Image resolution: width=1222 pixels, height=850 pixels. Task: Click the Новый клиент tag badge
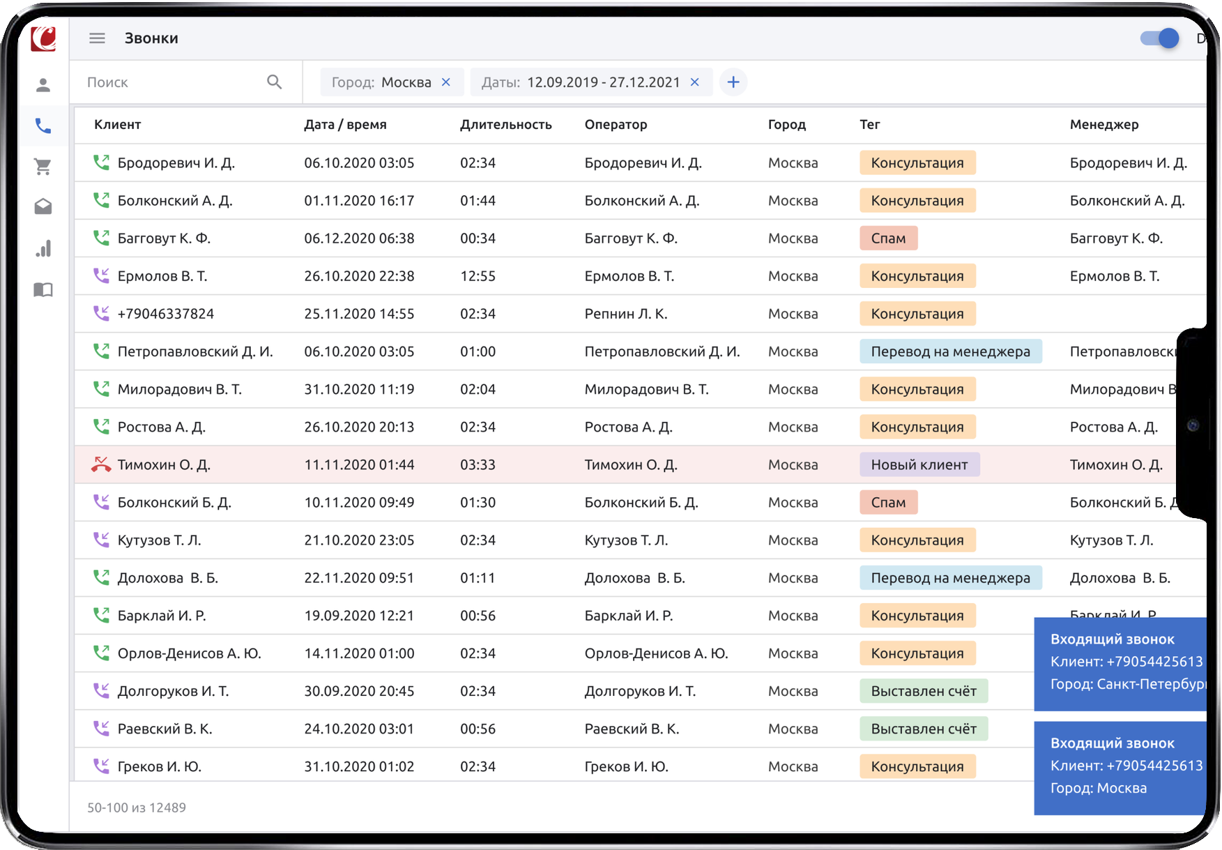[x=919, y=464]
